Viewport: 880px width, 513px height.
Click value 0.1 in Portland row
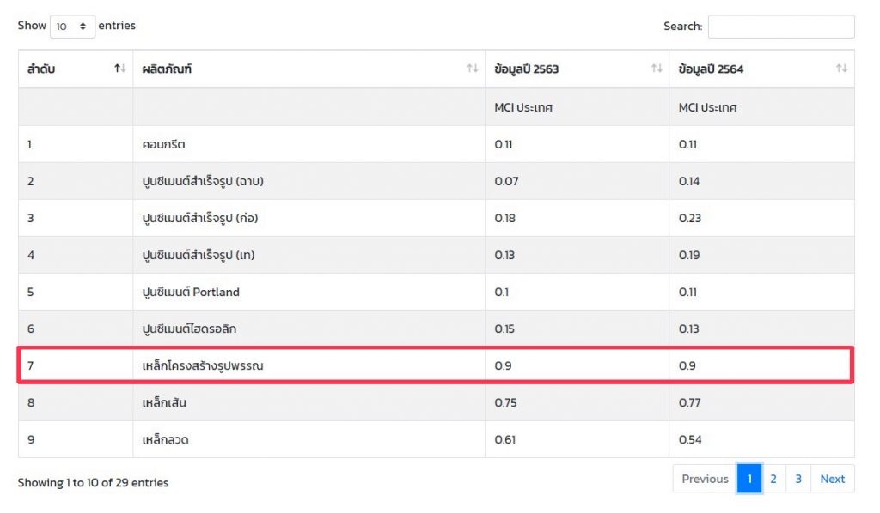tap(501, 293)
